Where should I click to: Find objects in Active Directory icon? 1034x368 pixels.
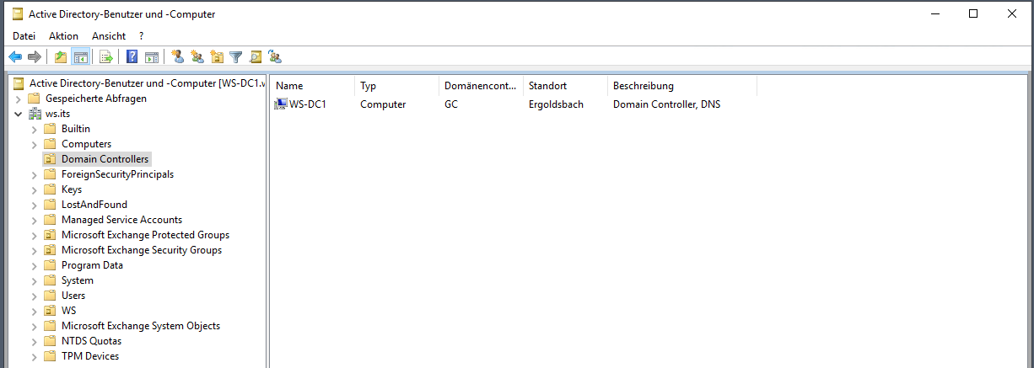click(x=256, y=57)
